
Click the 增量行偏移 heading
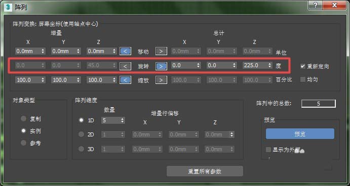coord(165,113)
